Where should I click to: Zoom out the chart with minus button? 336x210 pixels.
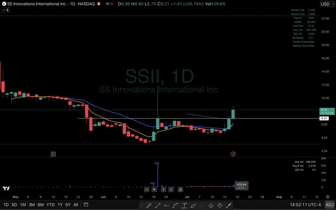click(x=147, y=190)
